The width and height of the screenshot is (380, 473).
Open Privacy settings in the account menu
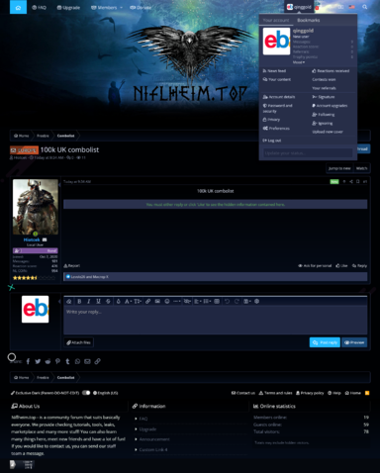click(x=271, y=120)
